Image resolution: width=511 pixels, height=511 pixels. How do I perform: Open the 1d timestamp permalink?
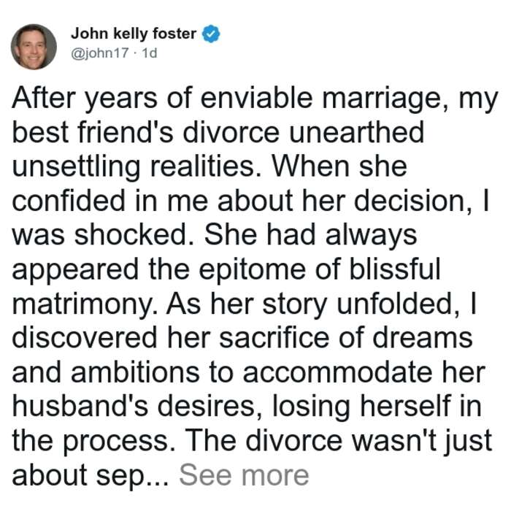(x=150, y=53)
